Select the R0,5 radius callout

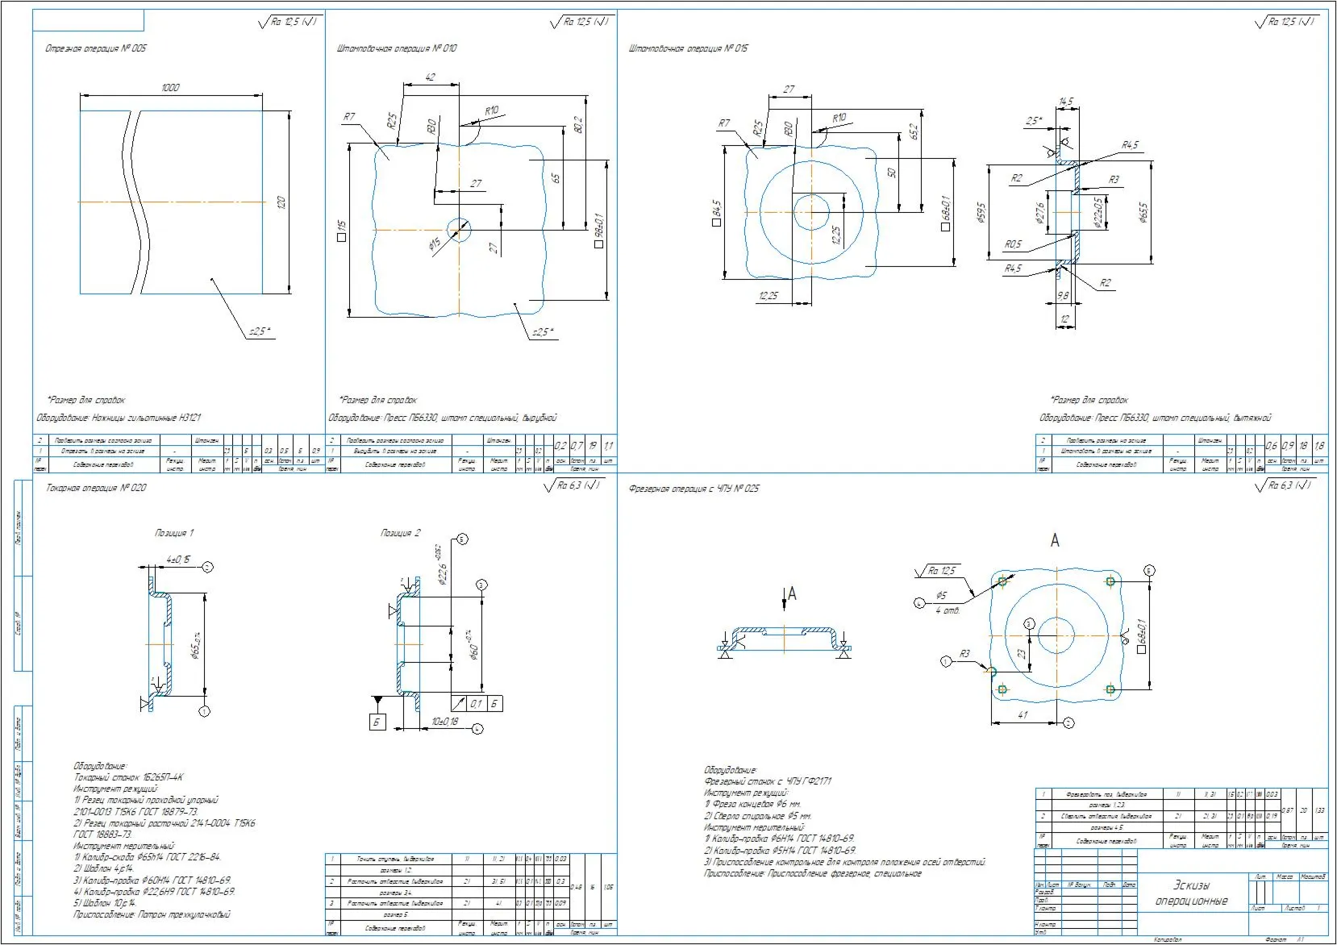(x=1013, y=244)
